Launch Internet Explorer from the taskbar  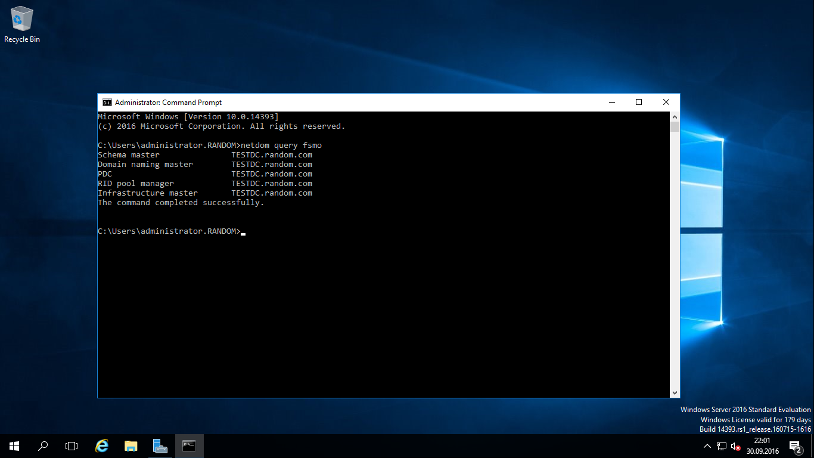click(102, 446)
